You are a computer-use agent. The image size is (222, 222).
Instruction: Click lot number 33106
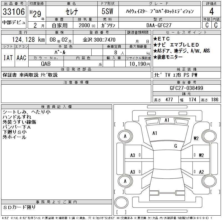tap(14, 11)
